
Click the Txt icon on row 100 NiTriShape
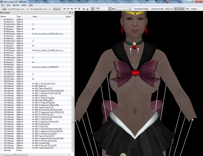pos(33,67)
